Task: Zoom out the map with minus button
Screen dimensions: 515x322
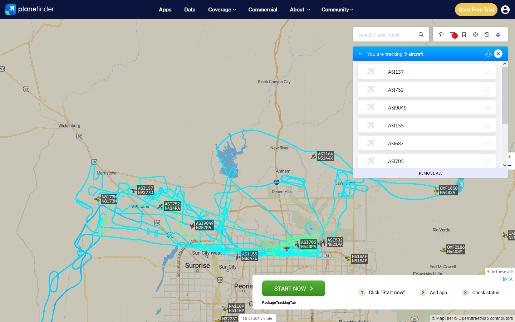Action: point(510,165)
